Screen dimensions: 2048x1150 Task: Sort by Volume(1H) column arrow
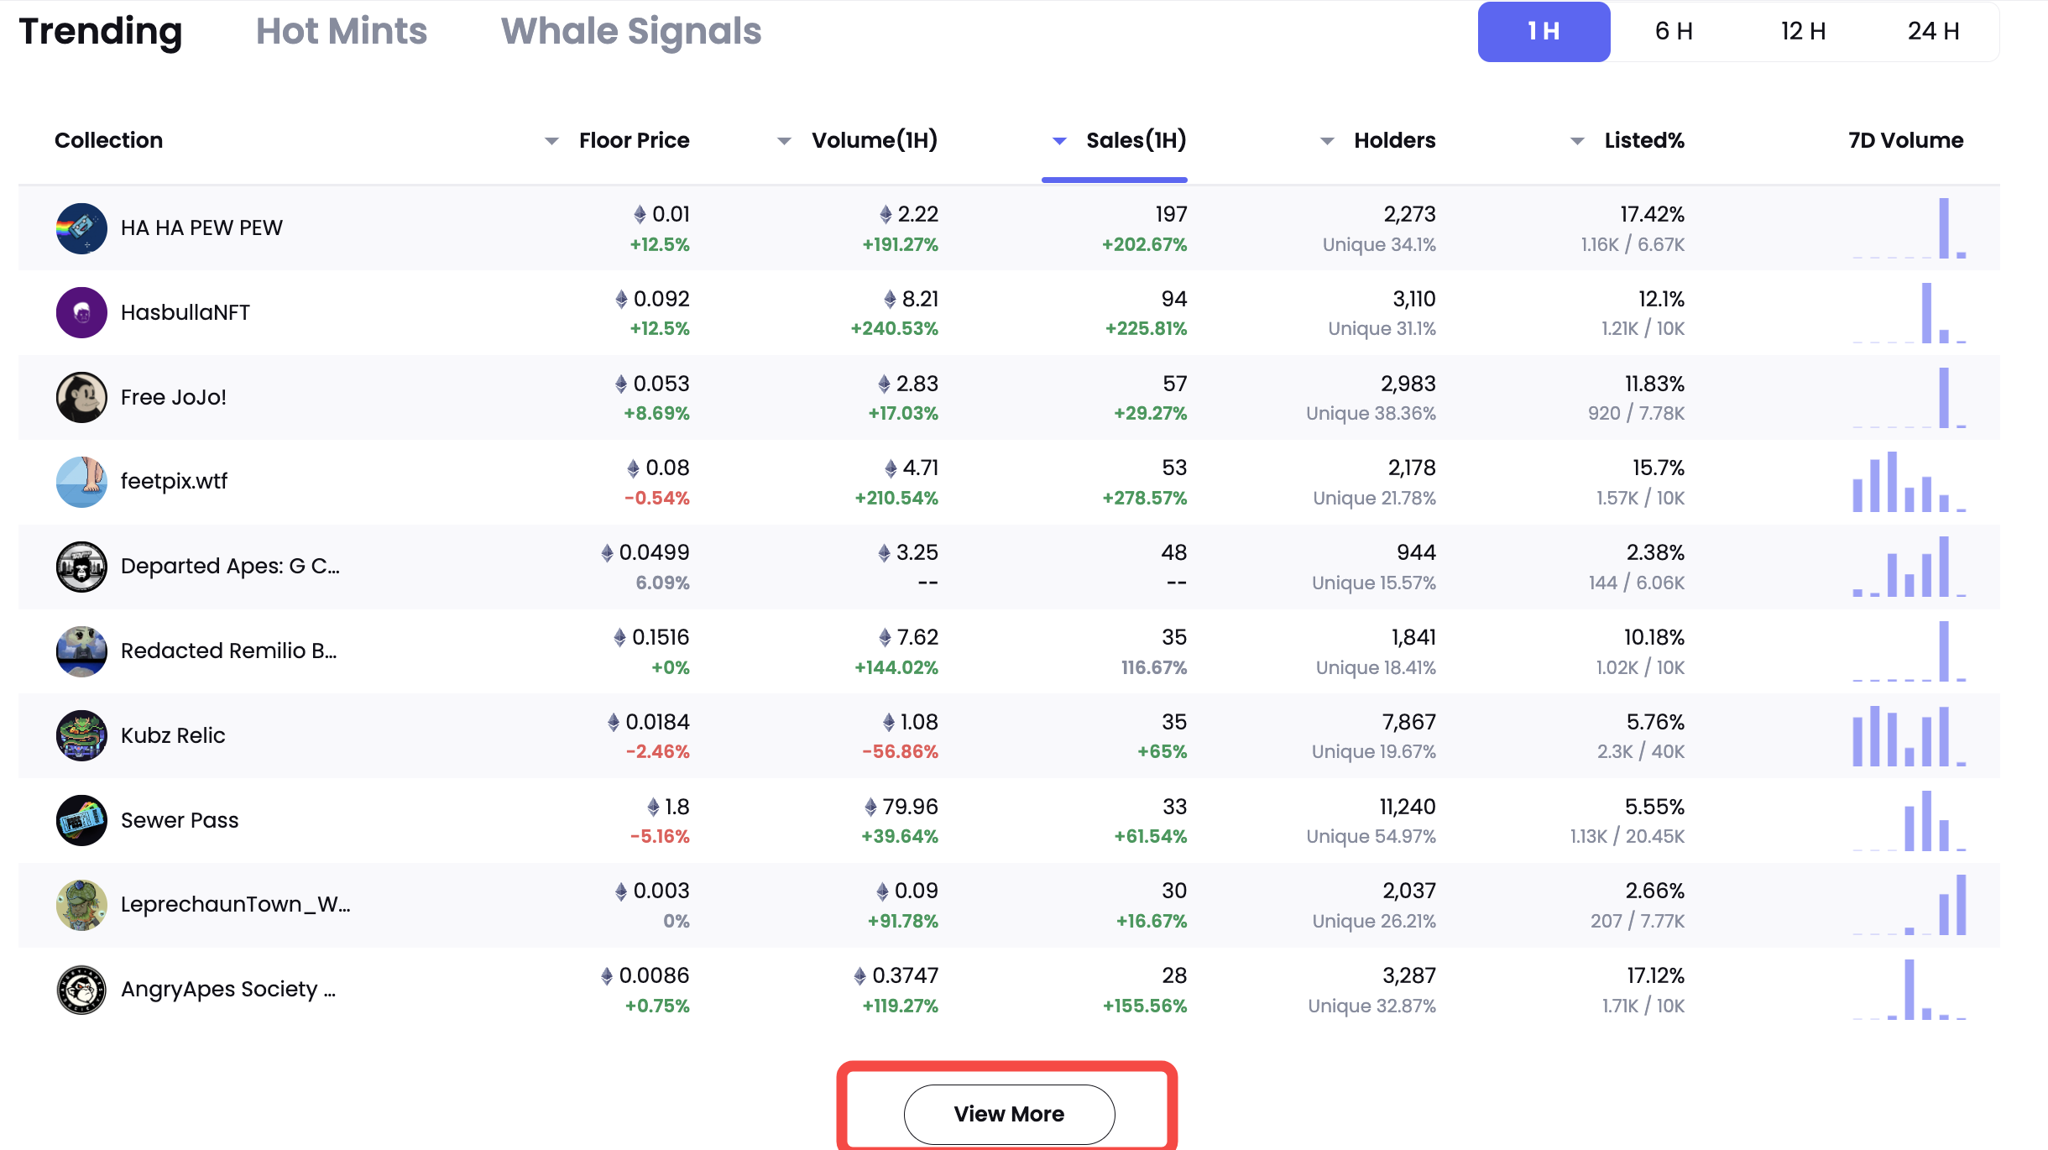point(784,141)
